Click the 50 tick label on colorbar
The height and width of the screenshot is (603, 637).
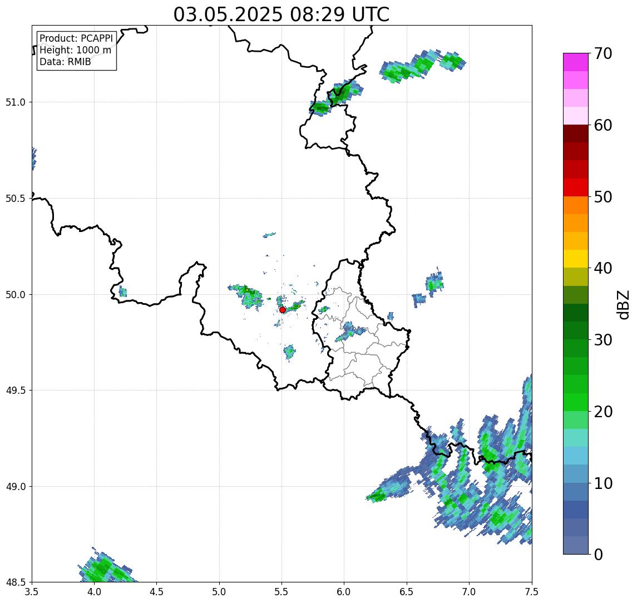click(603, 197)
